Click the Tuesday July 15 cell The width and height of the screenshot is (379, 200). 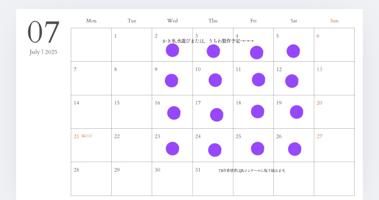(132, 112)
